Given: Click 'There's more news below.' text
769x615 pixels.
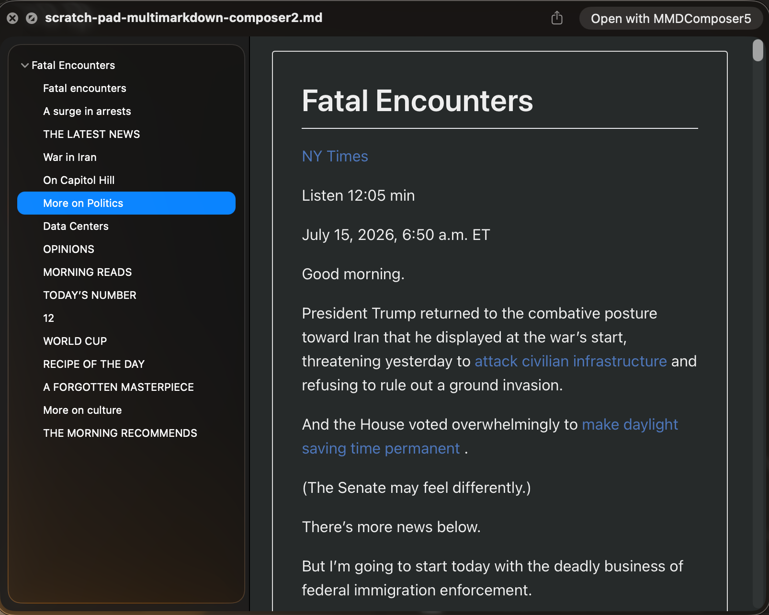Looking at the screenshot, I should pos(391,527).
